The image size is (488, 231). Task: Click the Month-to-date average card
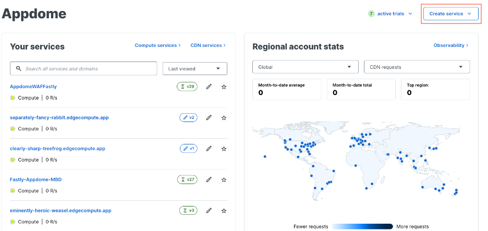tap(287, 89)
